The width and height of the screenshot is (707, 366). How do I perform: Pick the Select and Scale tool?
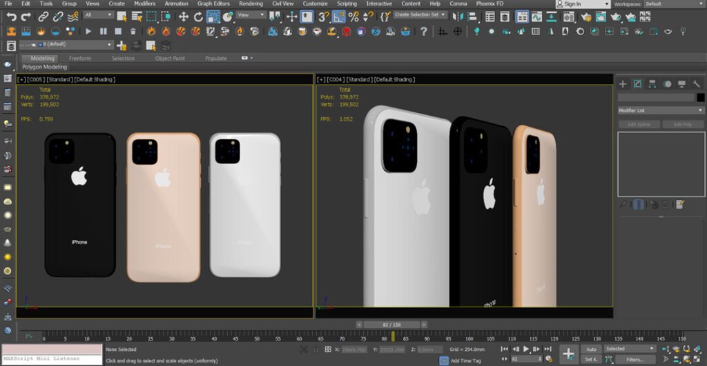click(x=213, y=17)
